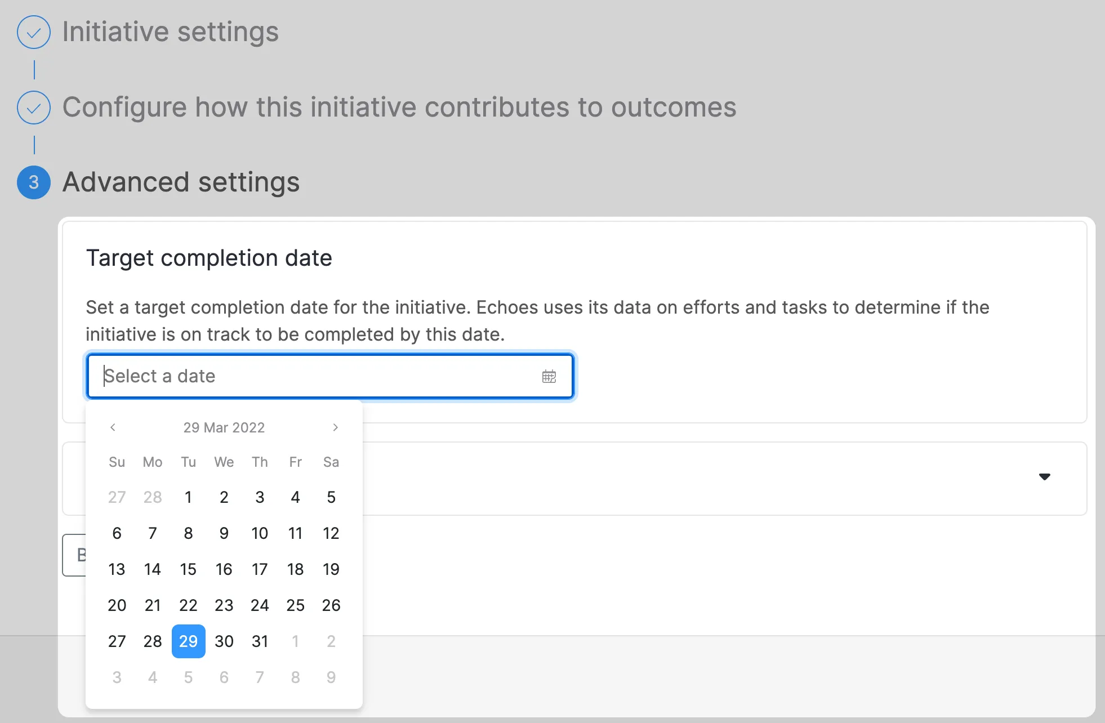
Task: Click the calendar icon in date field
Action: [549, 376]
